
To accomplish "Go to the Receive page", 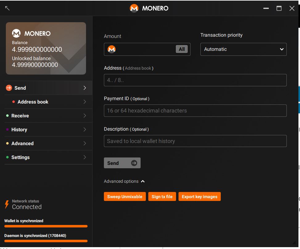I will [x=48, y=116].
